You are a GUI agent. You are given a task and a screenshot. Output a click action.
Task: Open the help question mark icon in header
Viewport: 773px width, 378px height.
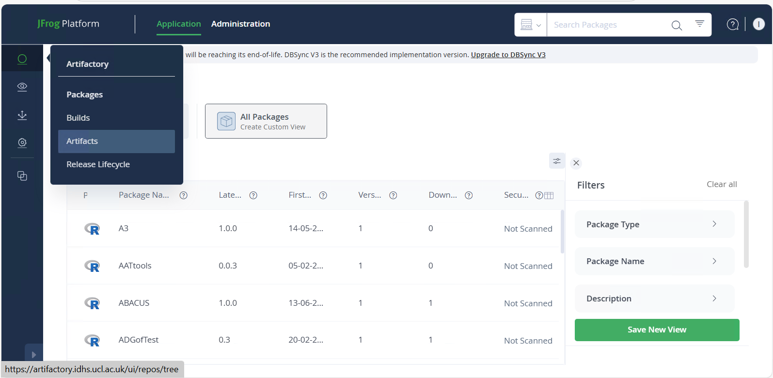(733, 24)
